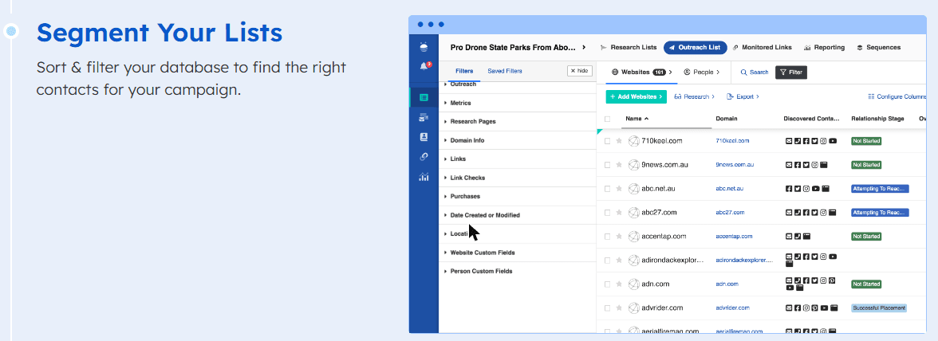This screenshot has width=938, height=341.
Task: Check the adn.com row checkbox
Action: [x=607, y=284]
